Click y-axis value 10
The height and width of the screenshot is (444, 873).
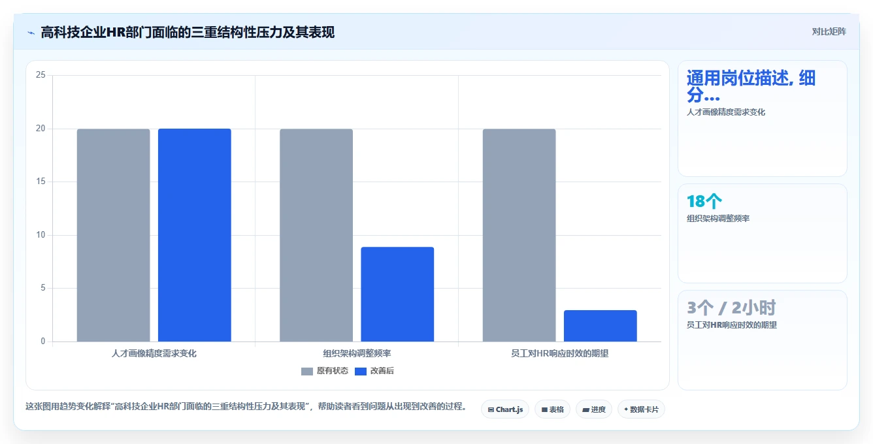pyautogui.click(x=41, y=235)
